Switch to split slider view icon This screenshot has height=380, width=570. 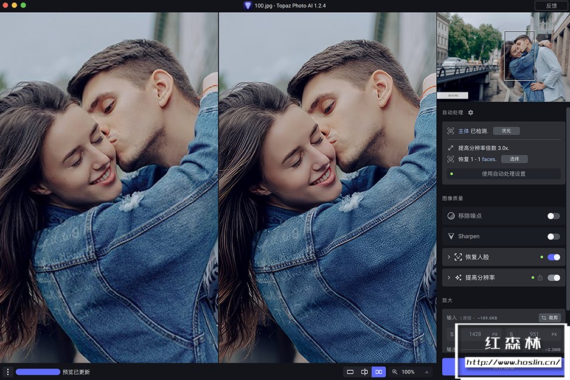pos(364,371)
